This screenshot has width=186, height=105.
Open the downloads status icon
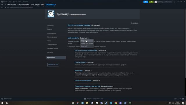click(x=85, y=99)
